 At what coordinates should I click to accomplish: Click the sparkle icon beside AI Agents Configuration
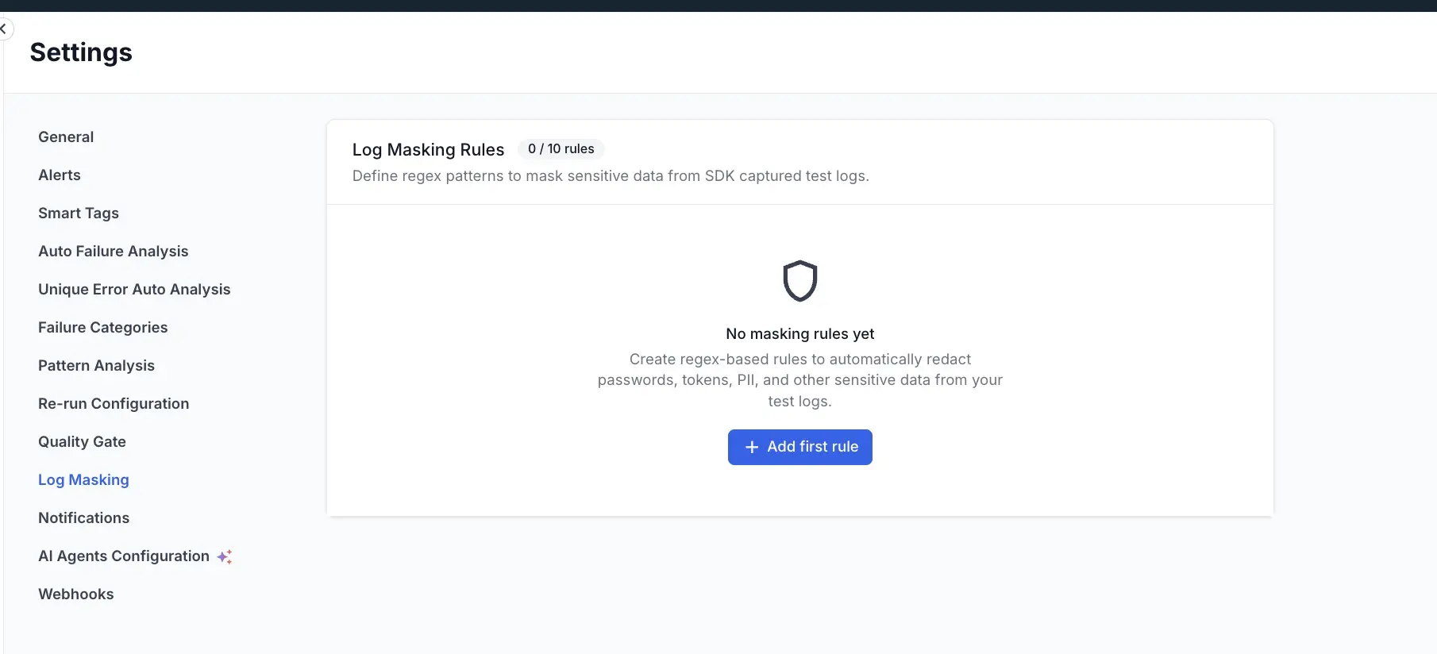tap(225, 556)
